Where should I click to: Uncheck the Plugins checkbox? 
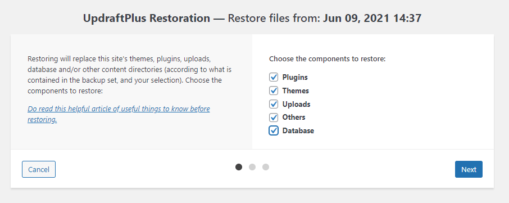click(x=274, y=77)
